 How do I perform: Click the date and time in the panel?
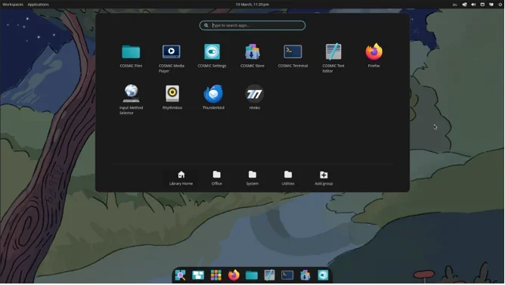(x=253, y=5)
